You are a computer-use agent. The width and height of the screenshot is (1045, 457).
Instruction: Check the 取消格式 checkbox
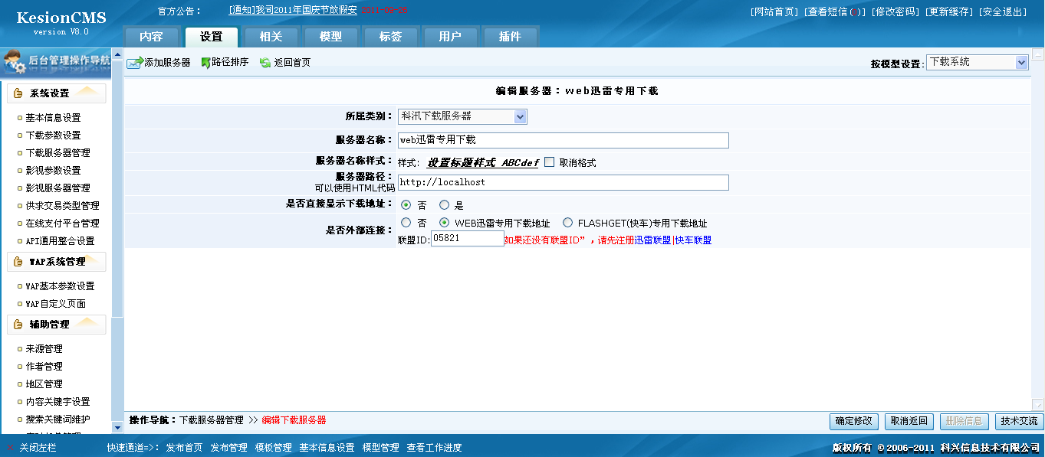549,162
